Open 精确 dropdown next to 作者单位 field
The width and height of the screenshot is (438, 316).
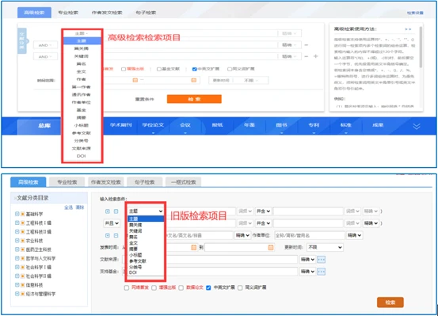(354, 235)
